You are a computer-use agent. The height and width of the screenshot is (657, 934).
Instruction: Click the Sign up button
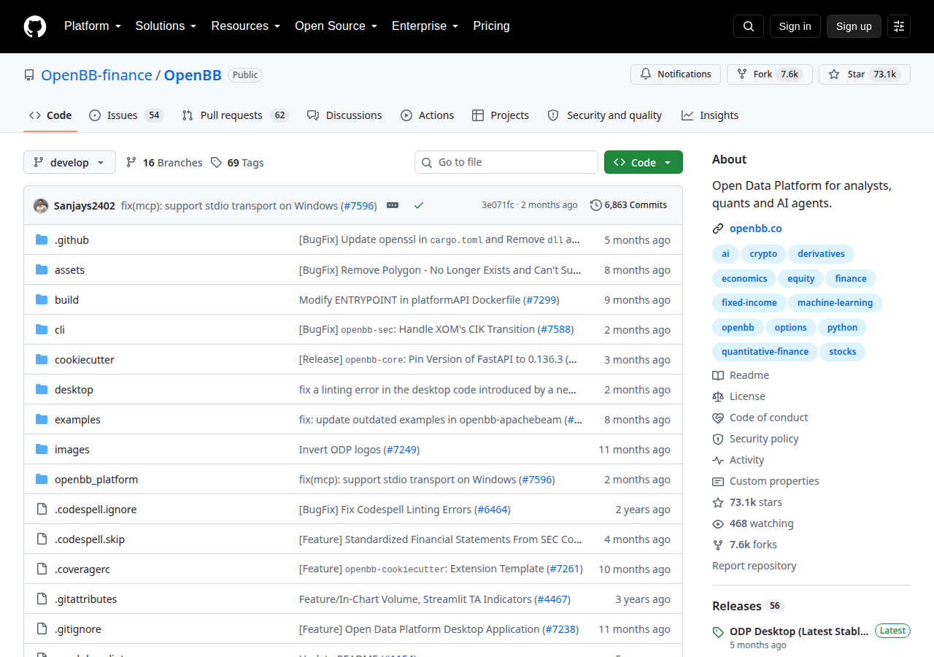coord(854,26)
